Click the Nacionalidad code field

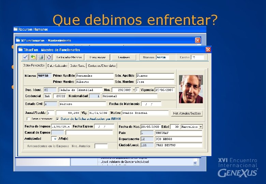click(x=94, y=96)
